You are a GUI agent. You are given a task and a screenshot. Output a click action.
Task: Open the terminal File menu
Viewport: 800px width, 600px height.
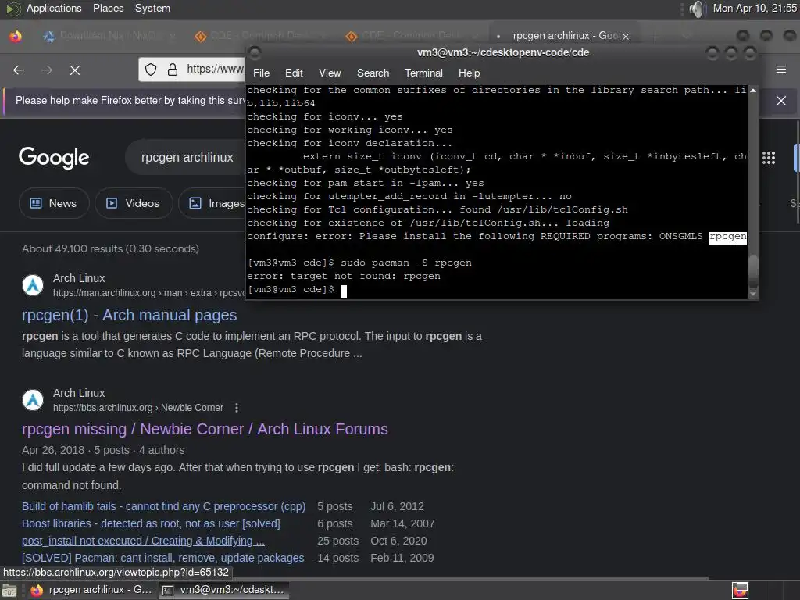pos(261,73)
